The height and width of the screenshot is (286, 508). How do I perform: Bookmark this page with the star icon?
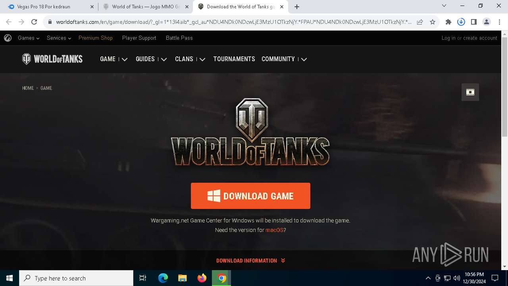433,22
